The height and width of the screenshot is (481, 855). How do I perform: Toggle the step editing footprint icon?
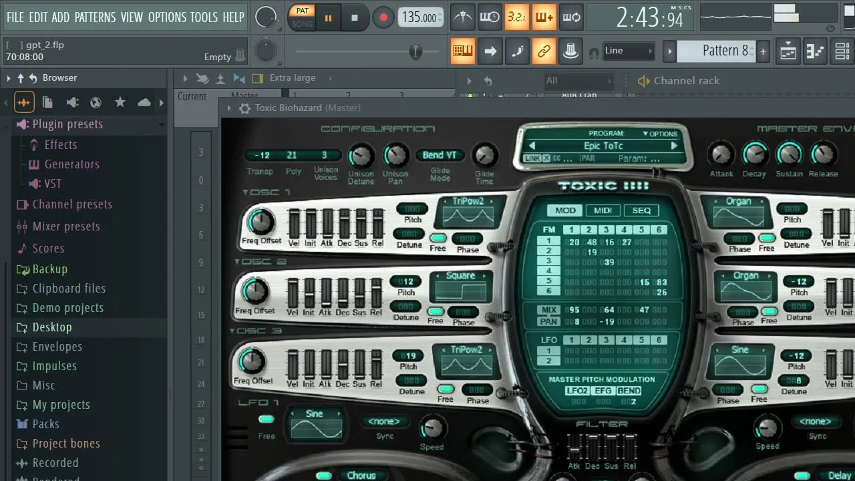517,51
